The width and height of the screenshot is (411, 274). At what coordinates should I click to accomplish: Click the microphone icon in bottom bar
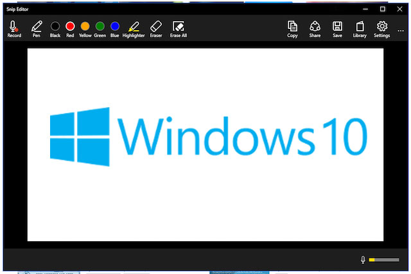tap(363, 260)
